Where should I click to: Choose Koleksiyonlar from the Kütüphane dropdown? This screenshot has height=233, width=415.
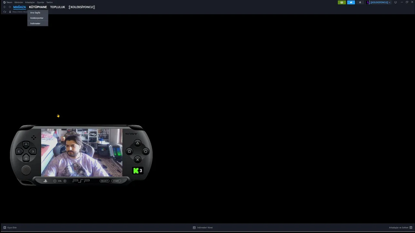(38, 18)
